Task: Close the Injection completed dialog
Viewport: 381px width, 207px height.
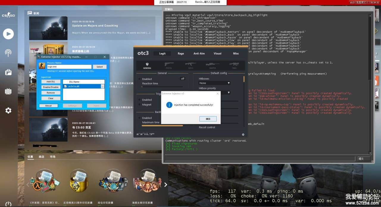Action: tap(217, 93)
